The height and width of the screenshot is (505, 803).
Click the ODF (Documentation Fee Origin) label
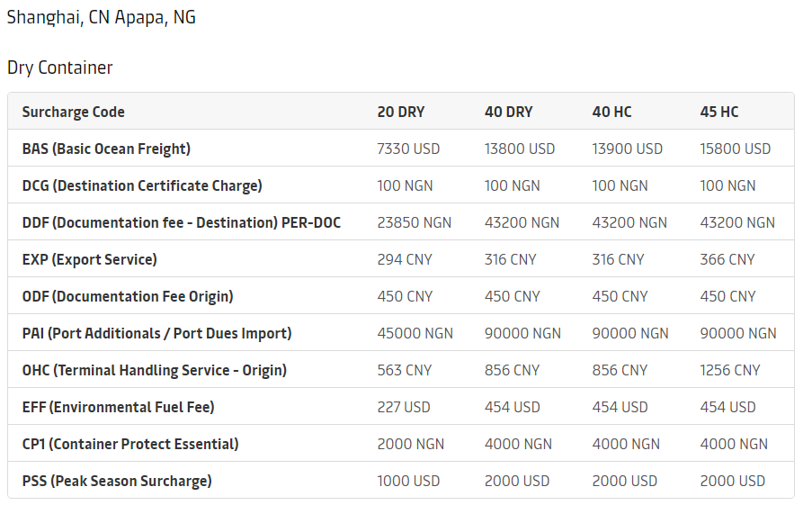[128, 297]
